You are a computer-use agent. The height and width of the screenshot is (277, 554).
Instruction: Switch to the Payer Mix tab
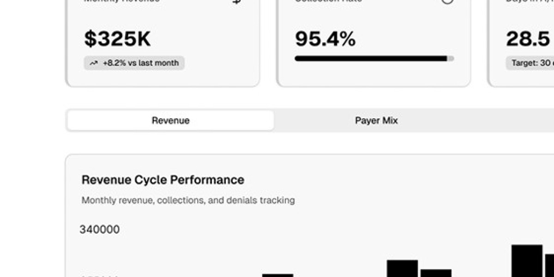tap(377, 120)
